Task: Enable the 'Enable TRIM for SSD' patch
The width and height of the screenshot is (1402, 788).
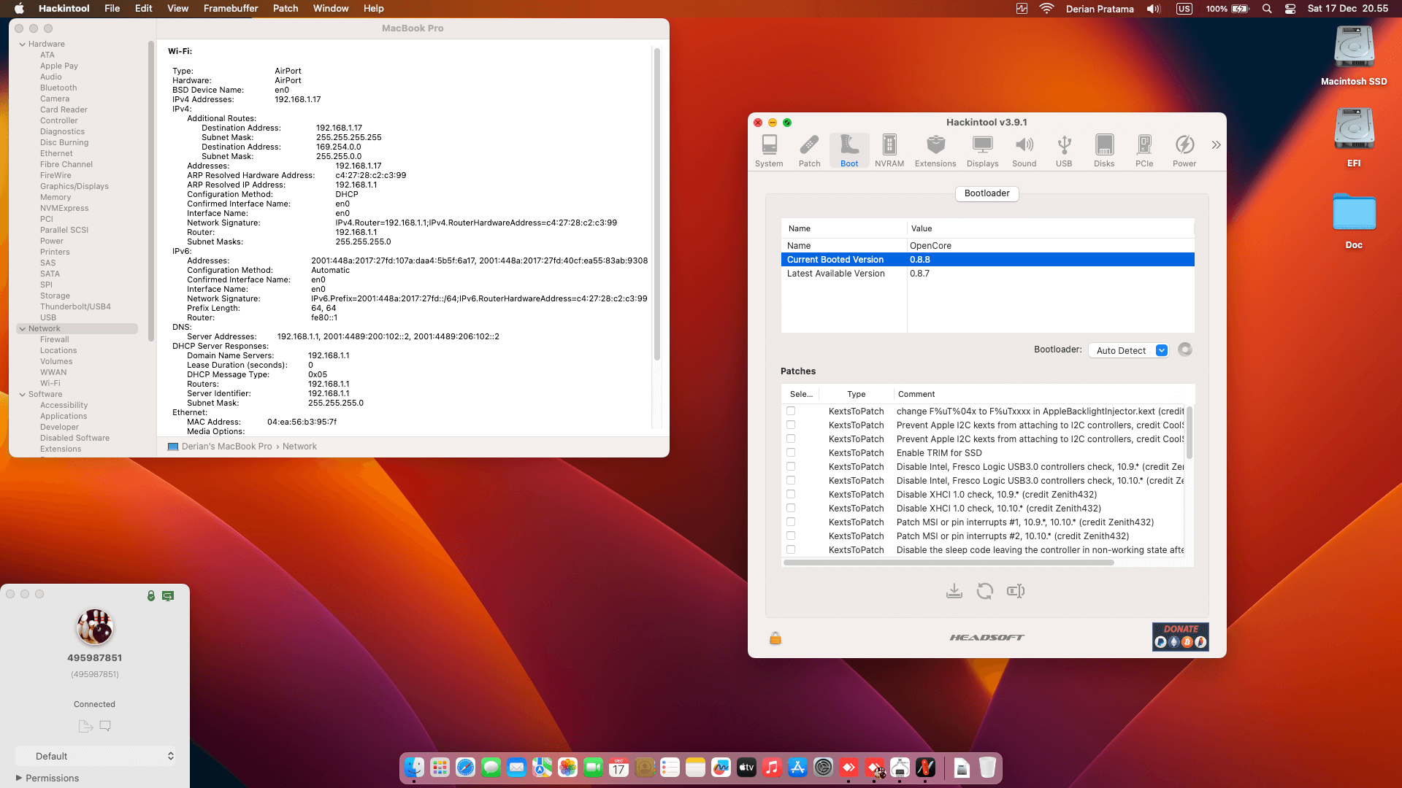Action: pos(792,452)
